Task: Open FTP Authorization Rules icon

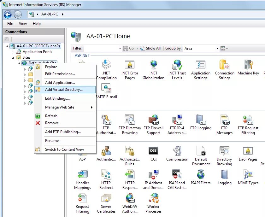Action: pyautogui.click(x=106, y=124)
